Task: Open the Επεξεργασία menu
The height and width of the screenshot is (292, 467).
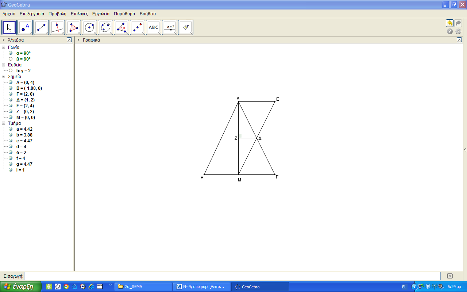Action: [32, 14]
